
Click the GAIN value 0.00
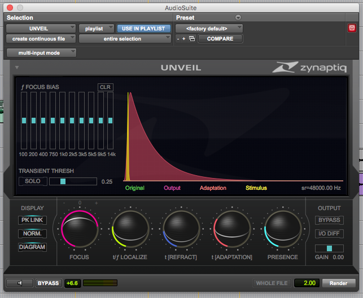point(338,257)
